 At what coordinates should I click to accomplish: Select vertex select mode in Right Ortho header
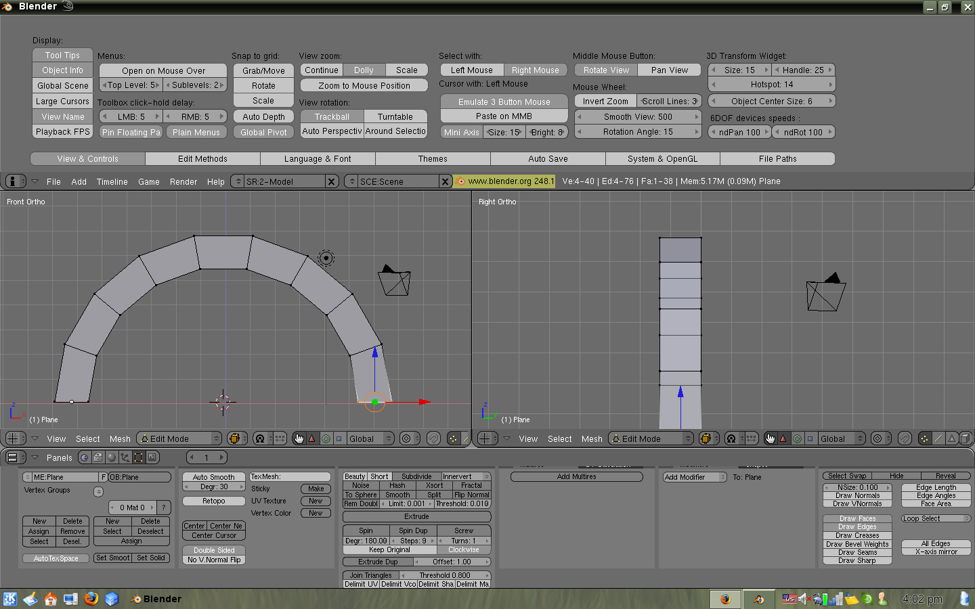pos(925,438)
